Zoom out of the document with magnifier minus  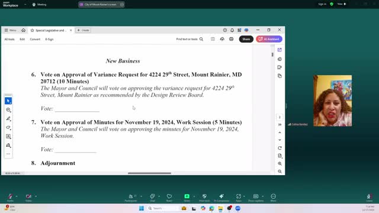280,172
